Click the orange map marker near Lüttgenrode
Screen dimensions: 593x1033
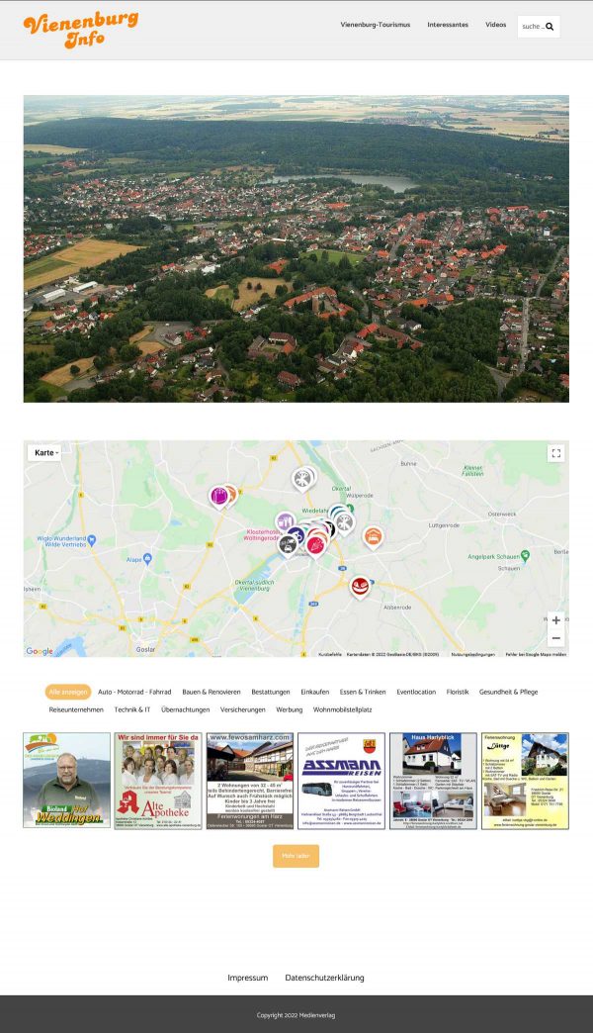[373, 536]
